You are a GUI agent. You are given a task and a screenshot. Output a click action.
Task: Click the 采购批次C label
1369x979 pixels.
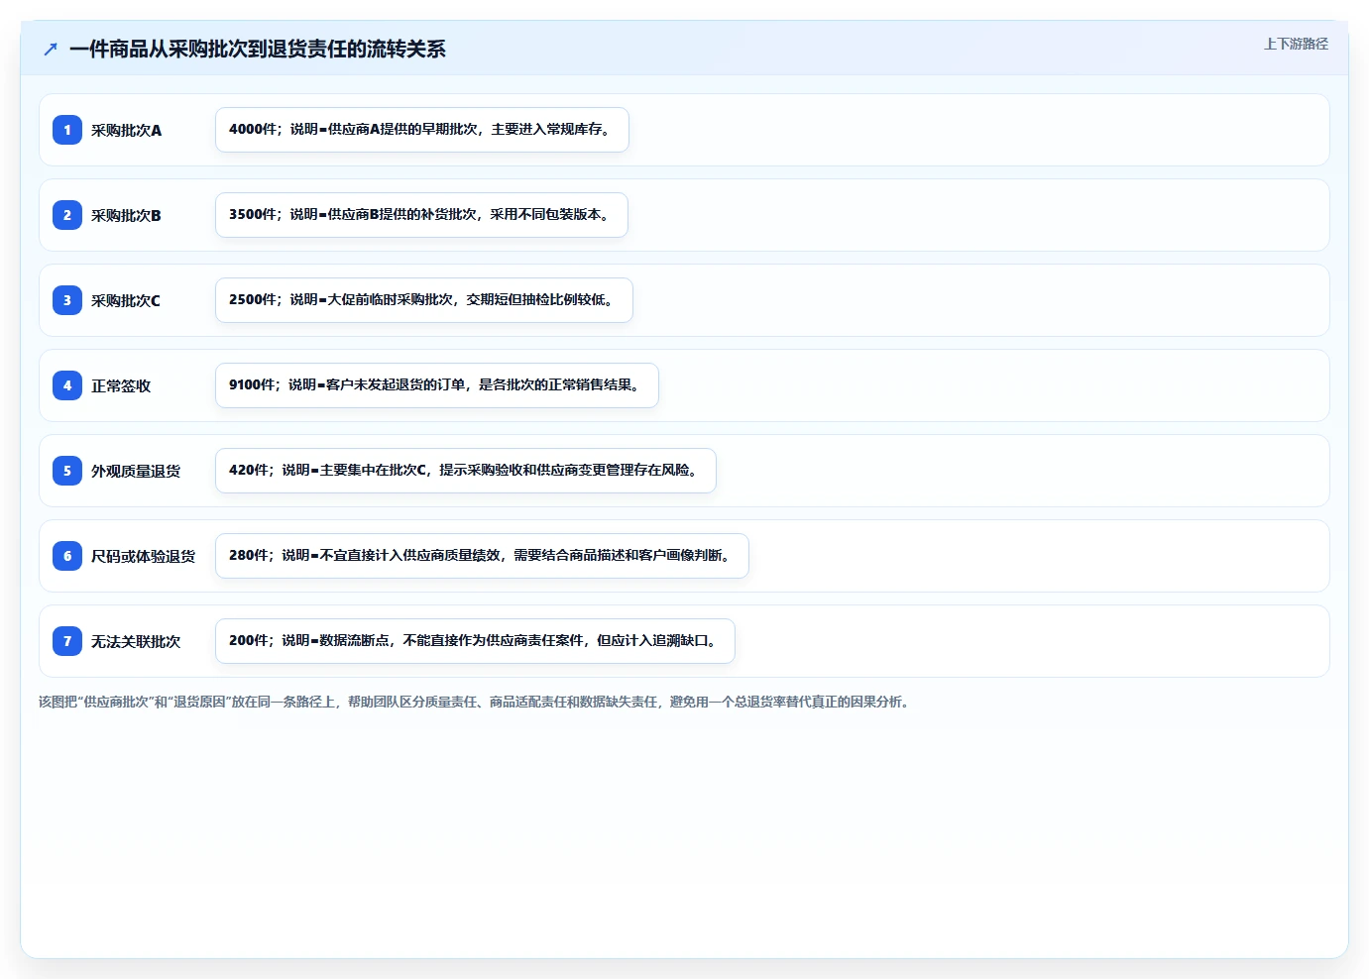tap(126, 300)
